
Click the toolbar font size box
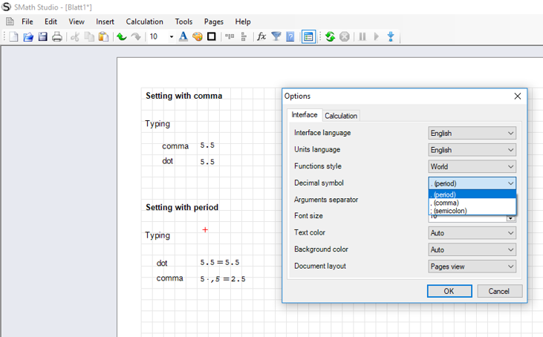pyautogui.click(x=157, y=36)
